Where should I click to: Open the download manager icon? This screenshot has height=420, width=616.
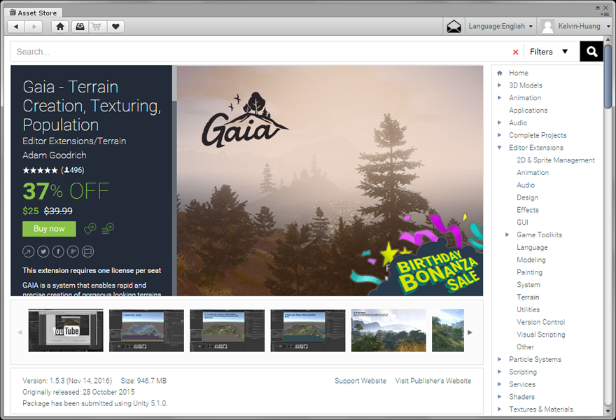(x=80, y=27)
